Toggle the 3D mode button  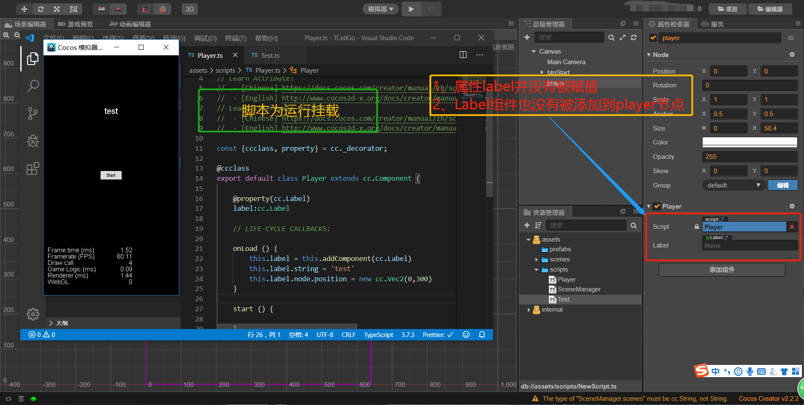click(190, 9)
